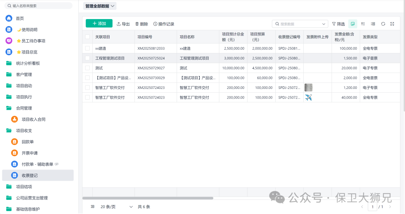Image resolution: width=405 pixels, height=214 pixels.
Task: Open 项目收入合同 orange icon
Action: point(15,120)
